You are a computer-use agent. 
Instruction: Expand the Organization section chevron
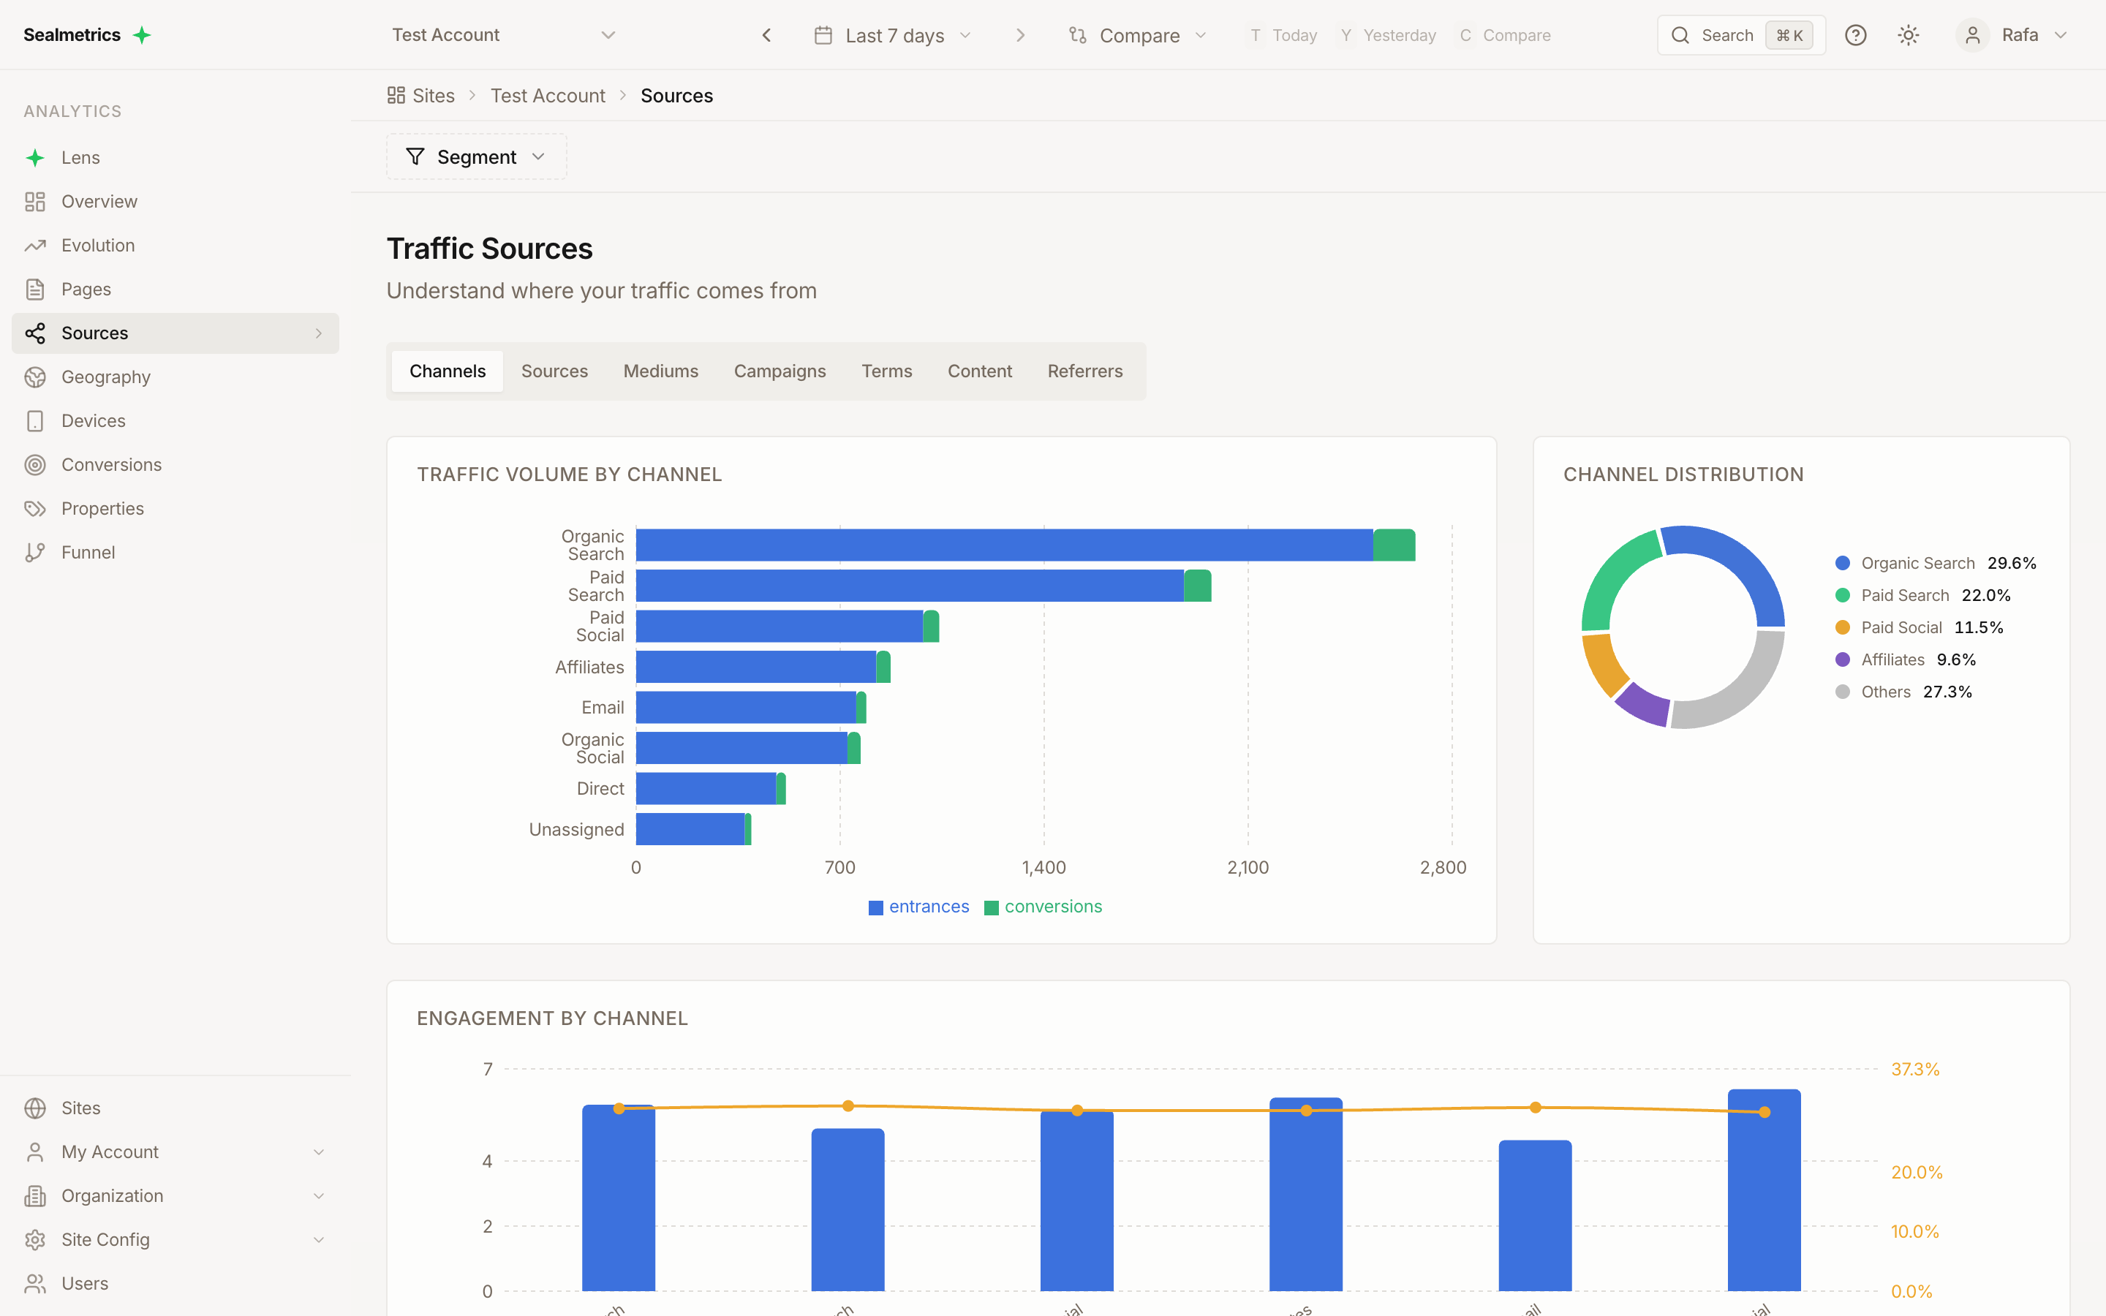pyautogui.click(x=319, y=1196)
